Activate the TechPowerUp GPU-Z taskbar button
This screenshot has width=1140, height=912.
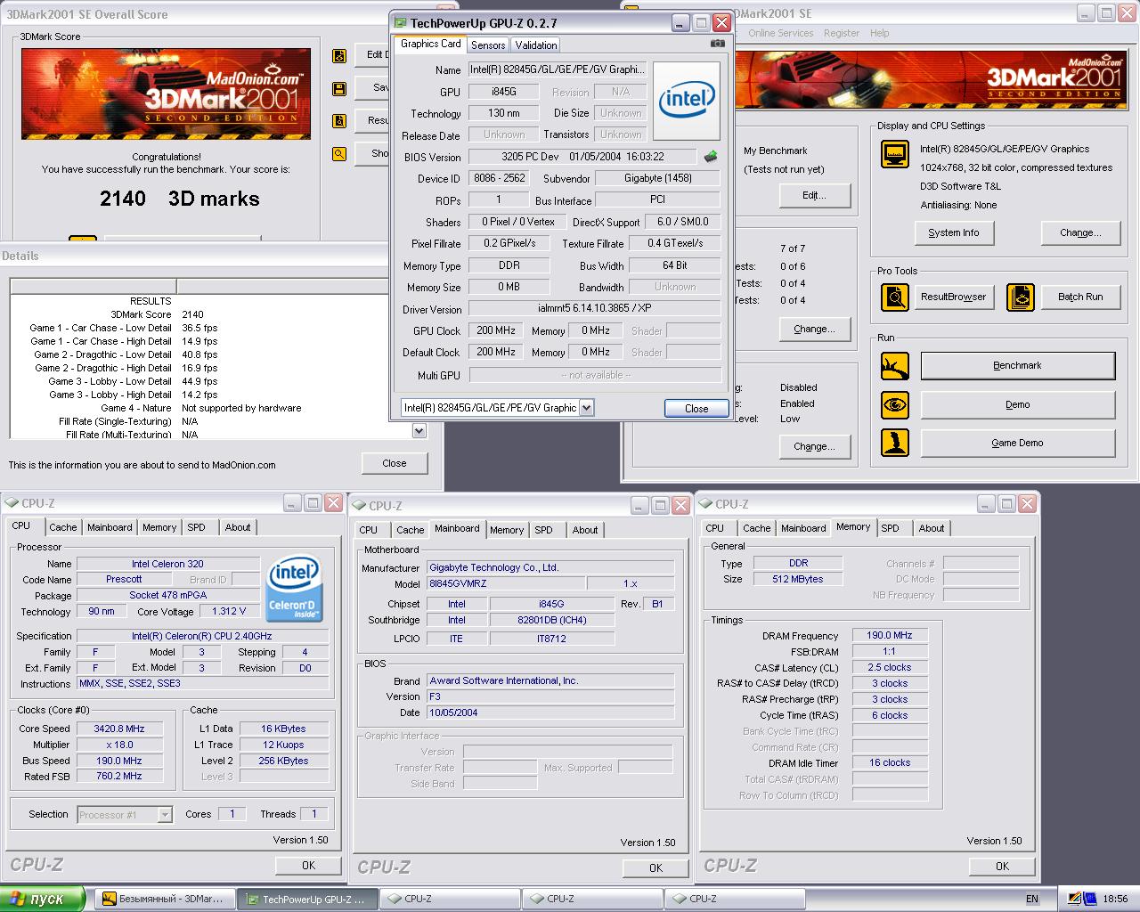pyautogui.click(x=309, y=899)
